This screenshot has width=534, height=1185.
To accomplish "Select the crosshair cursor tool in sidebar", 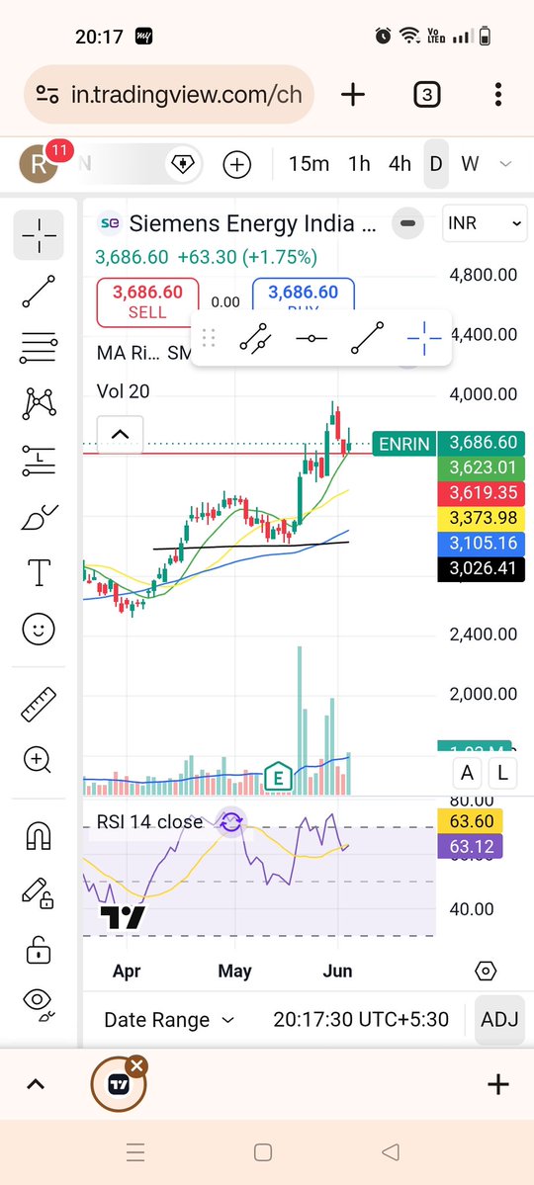I will pyautogui.click(x=39, y=235).
